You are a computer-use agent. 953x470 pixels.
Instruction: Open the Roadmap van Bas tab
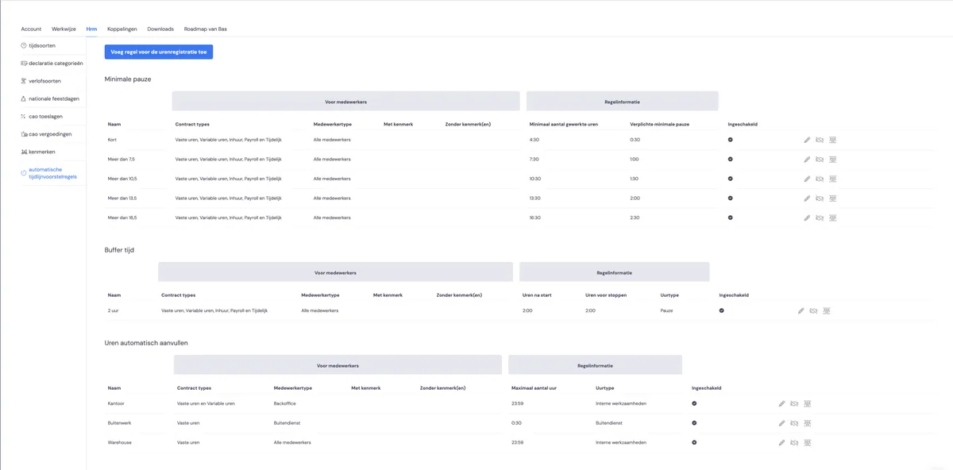(x=205, y=29)
